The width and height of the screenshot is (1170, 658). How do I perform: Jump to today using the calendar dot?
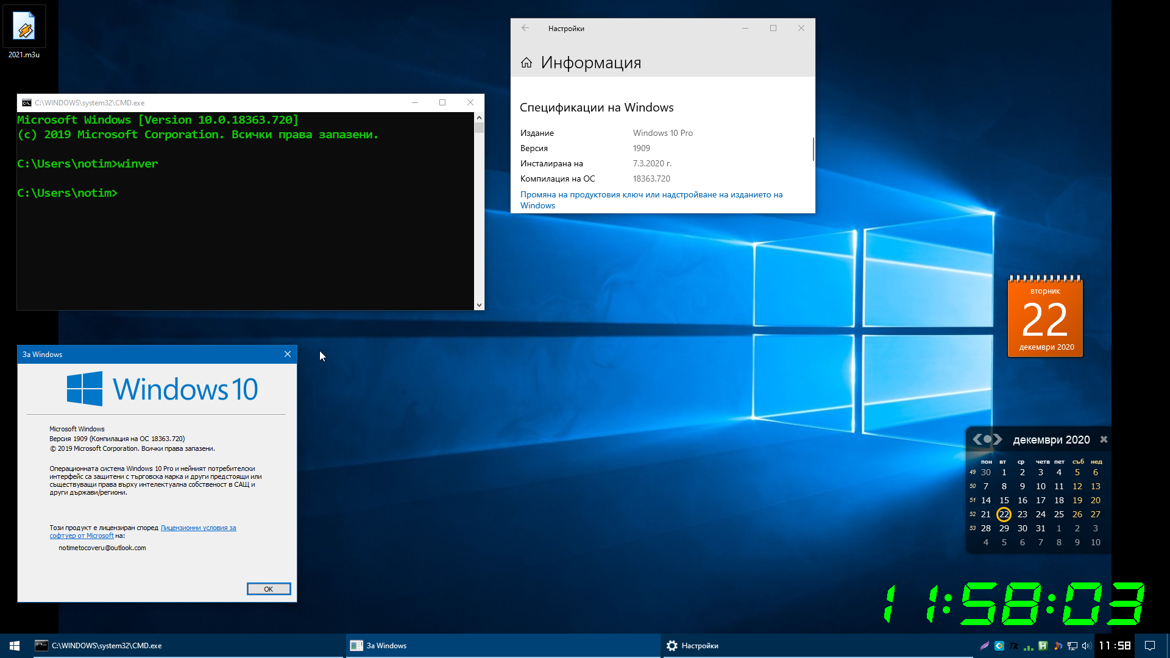[988, 439]
